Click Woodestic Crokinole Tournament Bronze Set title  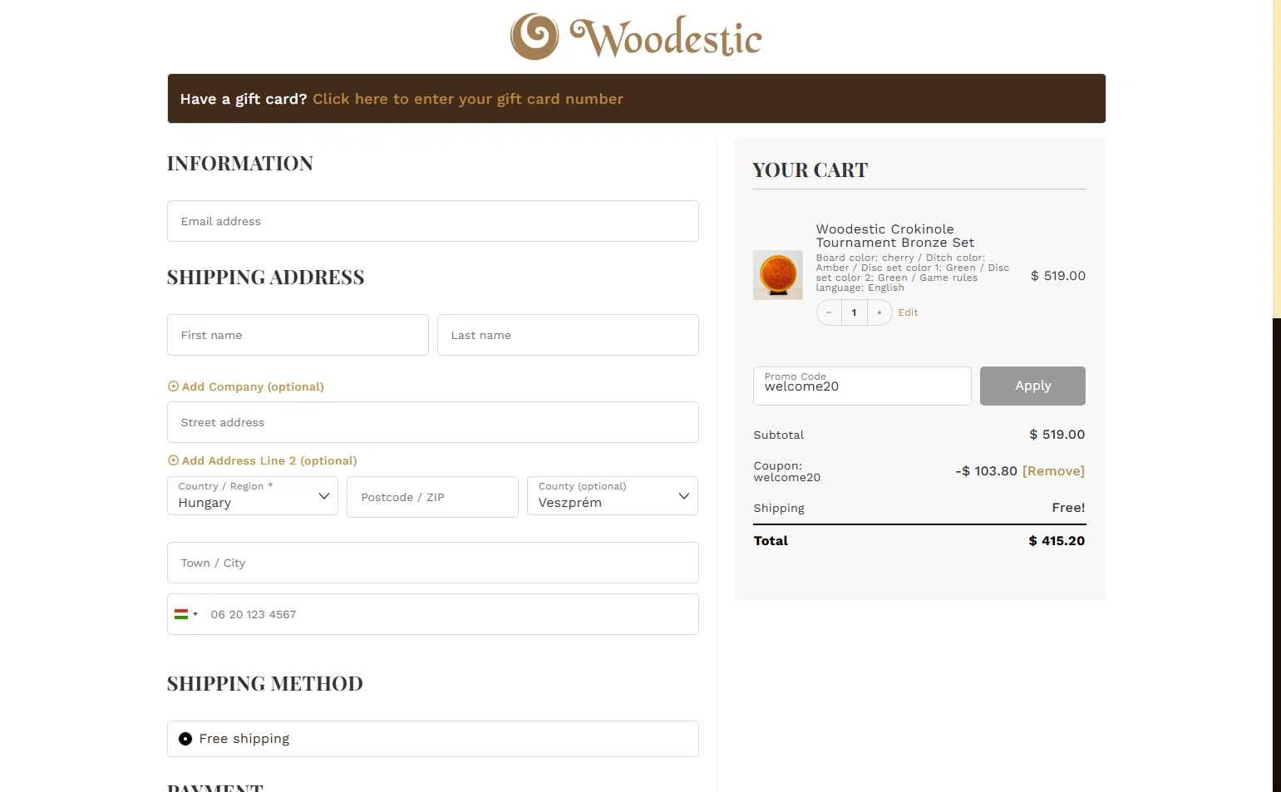pos(894,236)
